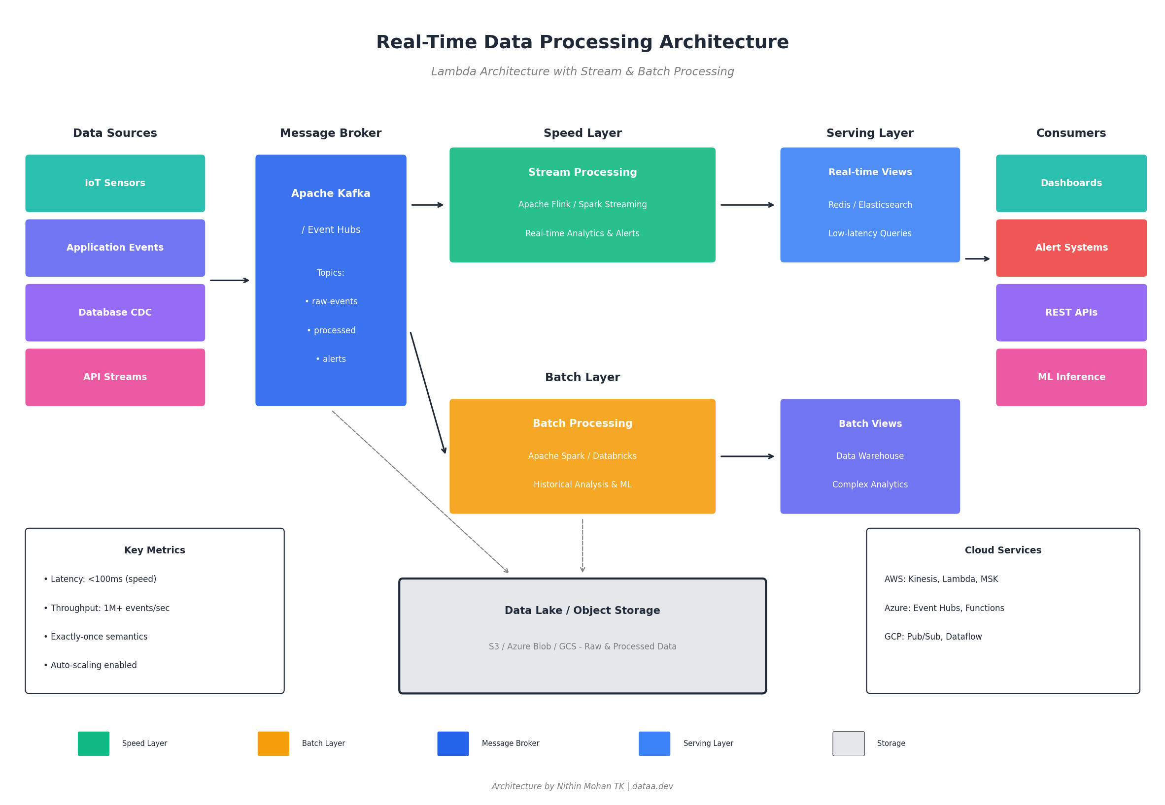Toggle the Storage legend swatch
Image resolution: width=1165 pixels, height=805 pixels.
(848, 743)
